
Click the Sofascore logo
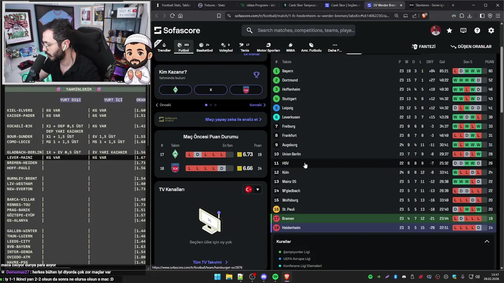(x=177, y=30)
